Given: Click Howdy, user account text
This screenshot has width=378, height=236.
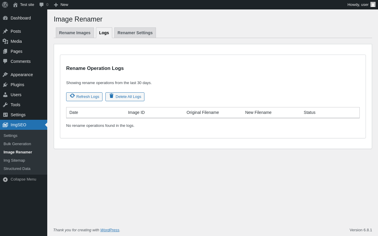Looking at the screenshot, I should [358, 5].
